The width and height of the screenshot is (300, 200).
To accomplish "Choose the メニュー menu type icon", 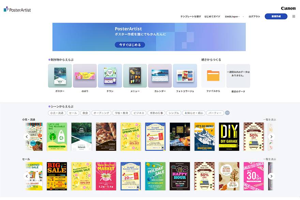I will tap(135, 76).
